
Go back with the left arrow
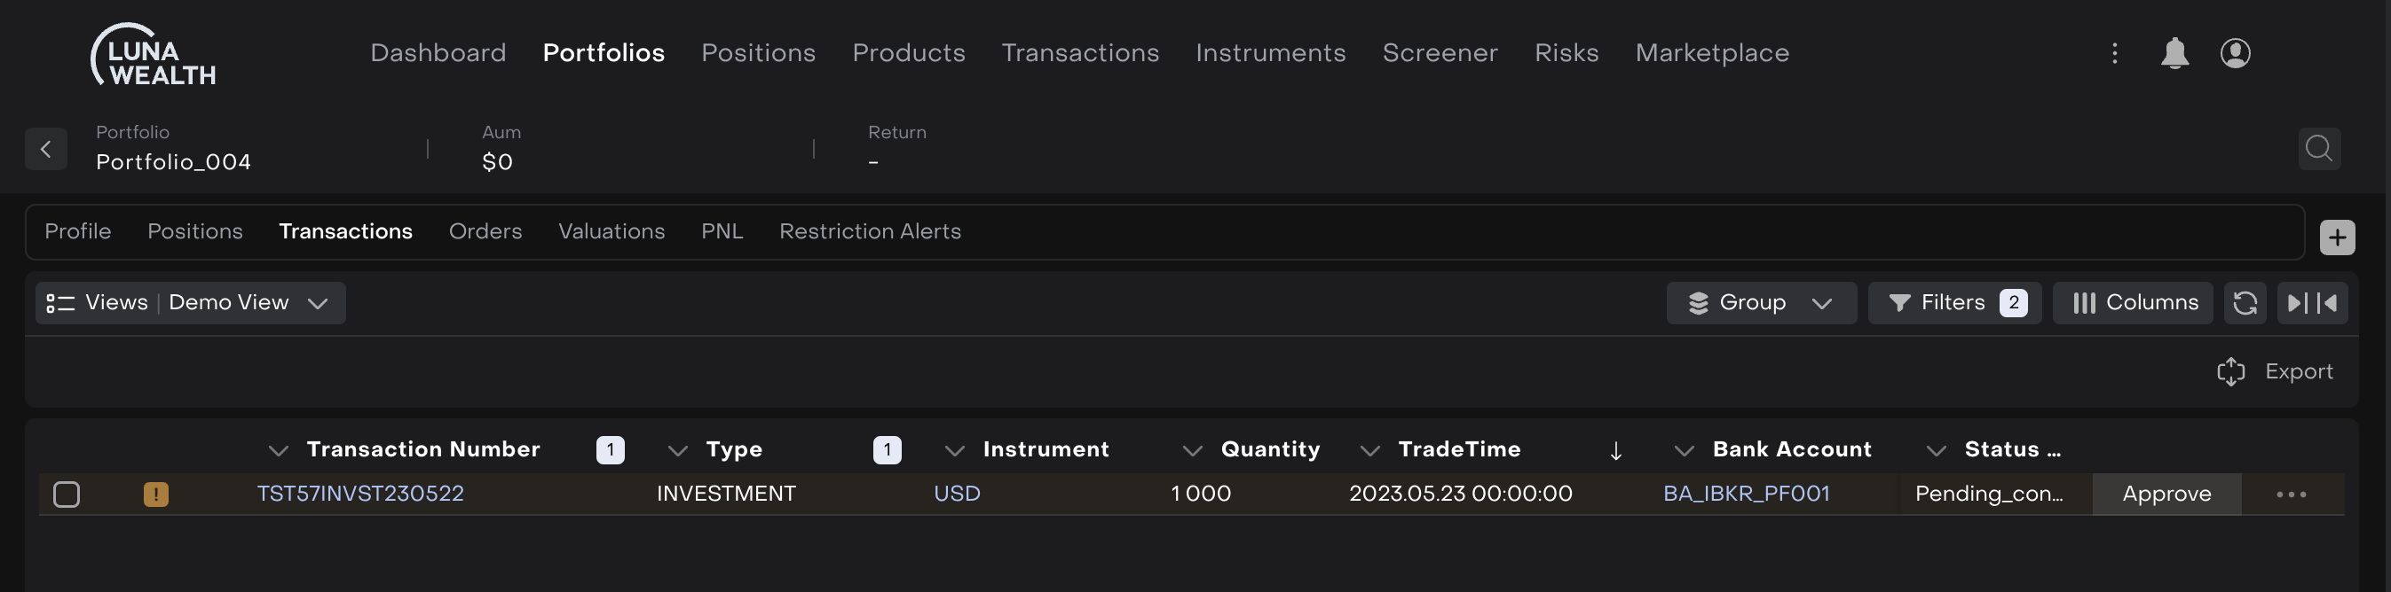[x=45, y=148]
